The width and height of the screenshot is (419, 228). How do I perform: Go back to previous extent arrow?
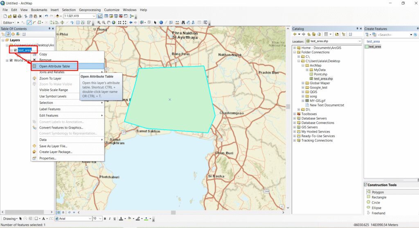(131, 23)
